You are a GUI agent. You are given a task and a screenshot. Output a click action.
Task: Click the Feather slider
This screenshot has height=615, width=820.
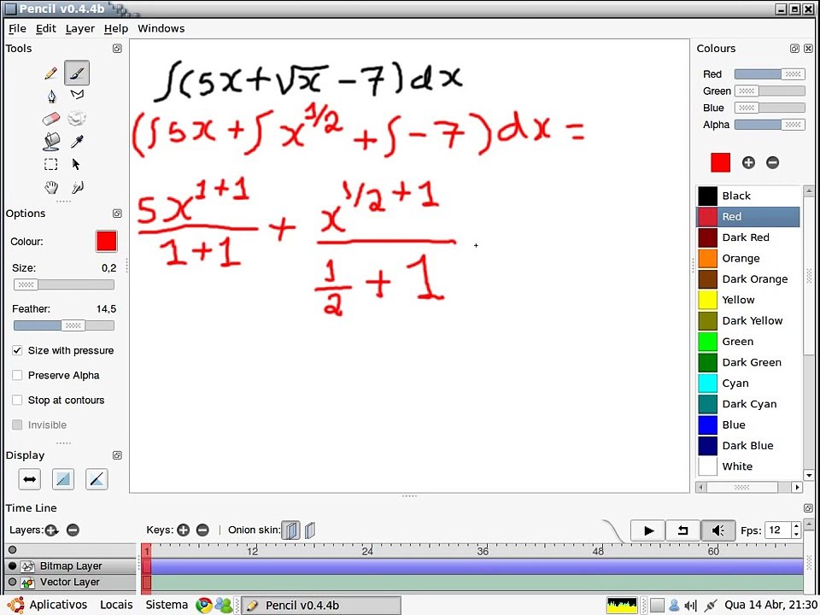coord(64,325)
